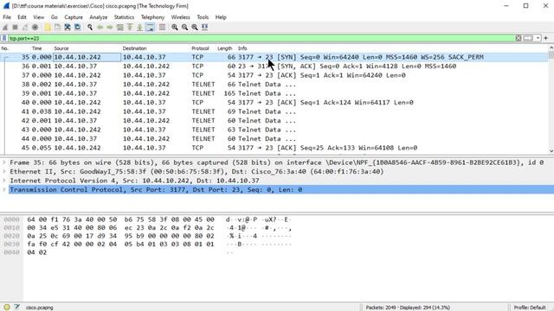Open the View menu
Screen dimensions: 554x311
38,17
